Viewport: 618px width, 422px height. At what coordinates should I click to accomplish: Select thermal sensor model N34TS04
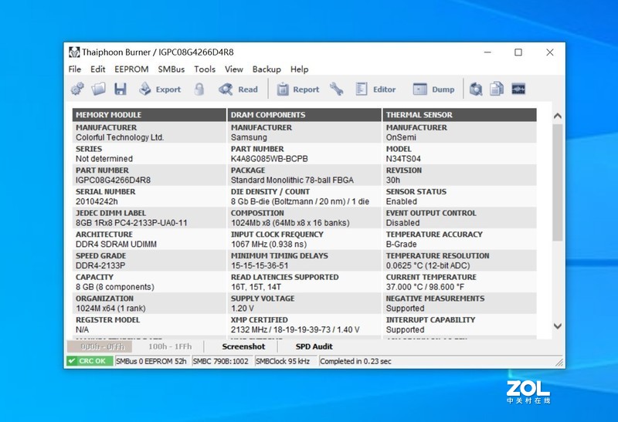[403, 159]
